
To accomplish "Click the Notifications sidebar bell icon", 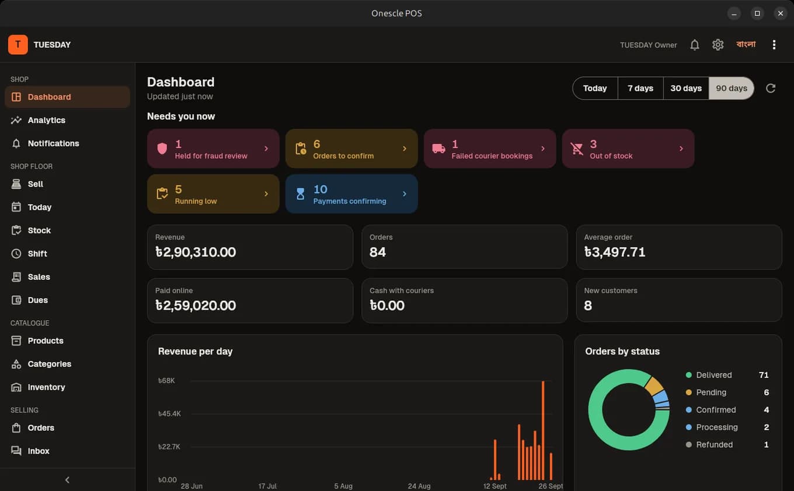I will [x=16, y=143].
